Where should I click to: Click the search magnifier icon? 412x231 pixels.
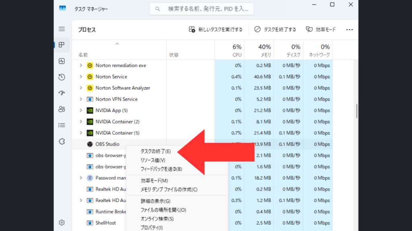pyautogui.click(x=157, y=9)
